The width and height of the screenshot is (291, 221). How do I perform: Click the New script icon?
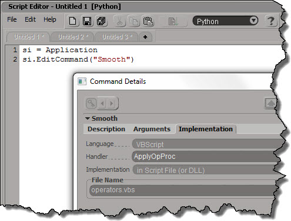(73, 21)
